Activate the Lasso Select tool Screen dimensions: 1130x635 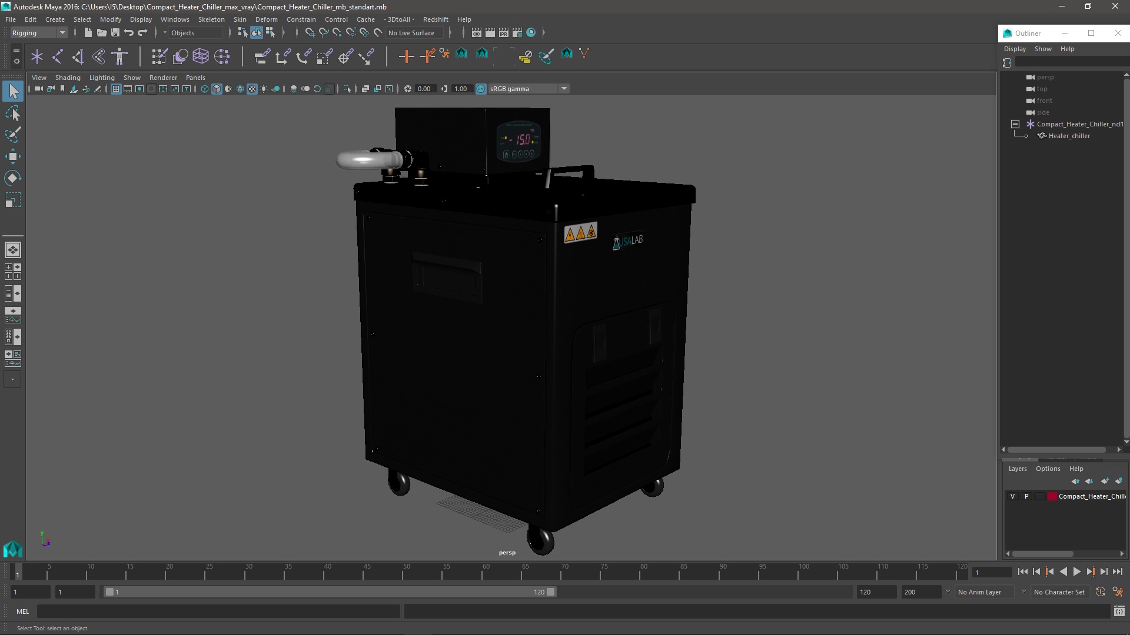[13, 113]
